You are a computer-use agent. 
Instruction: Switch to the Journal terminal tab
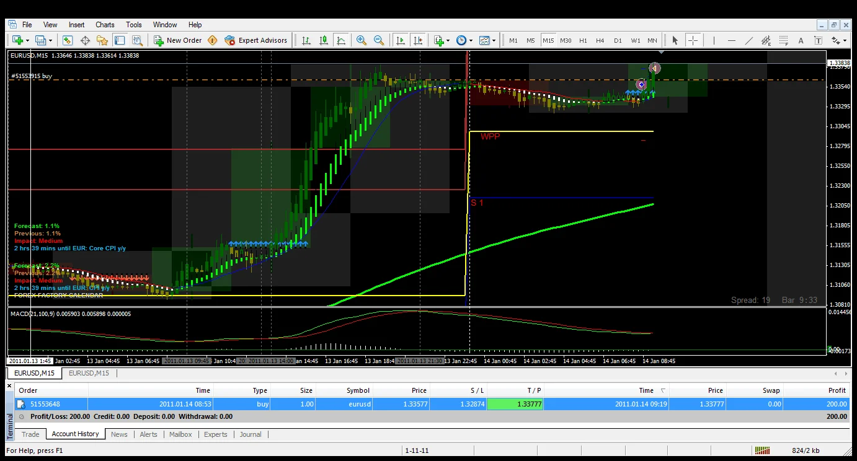pos(251,434)
